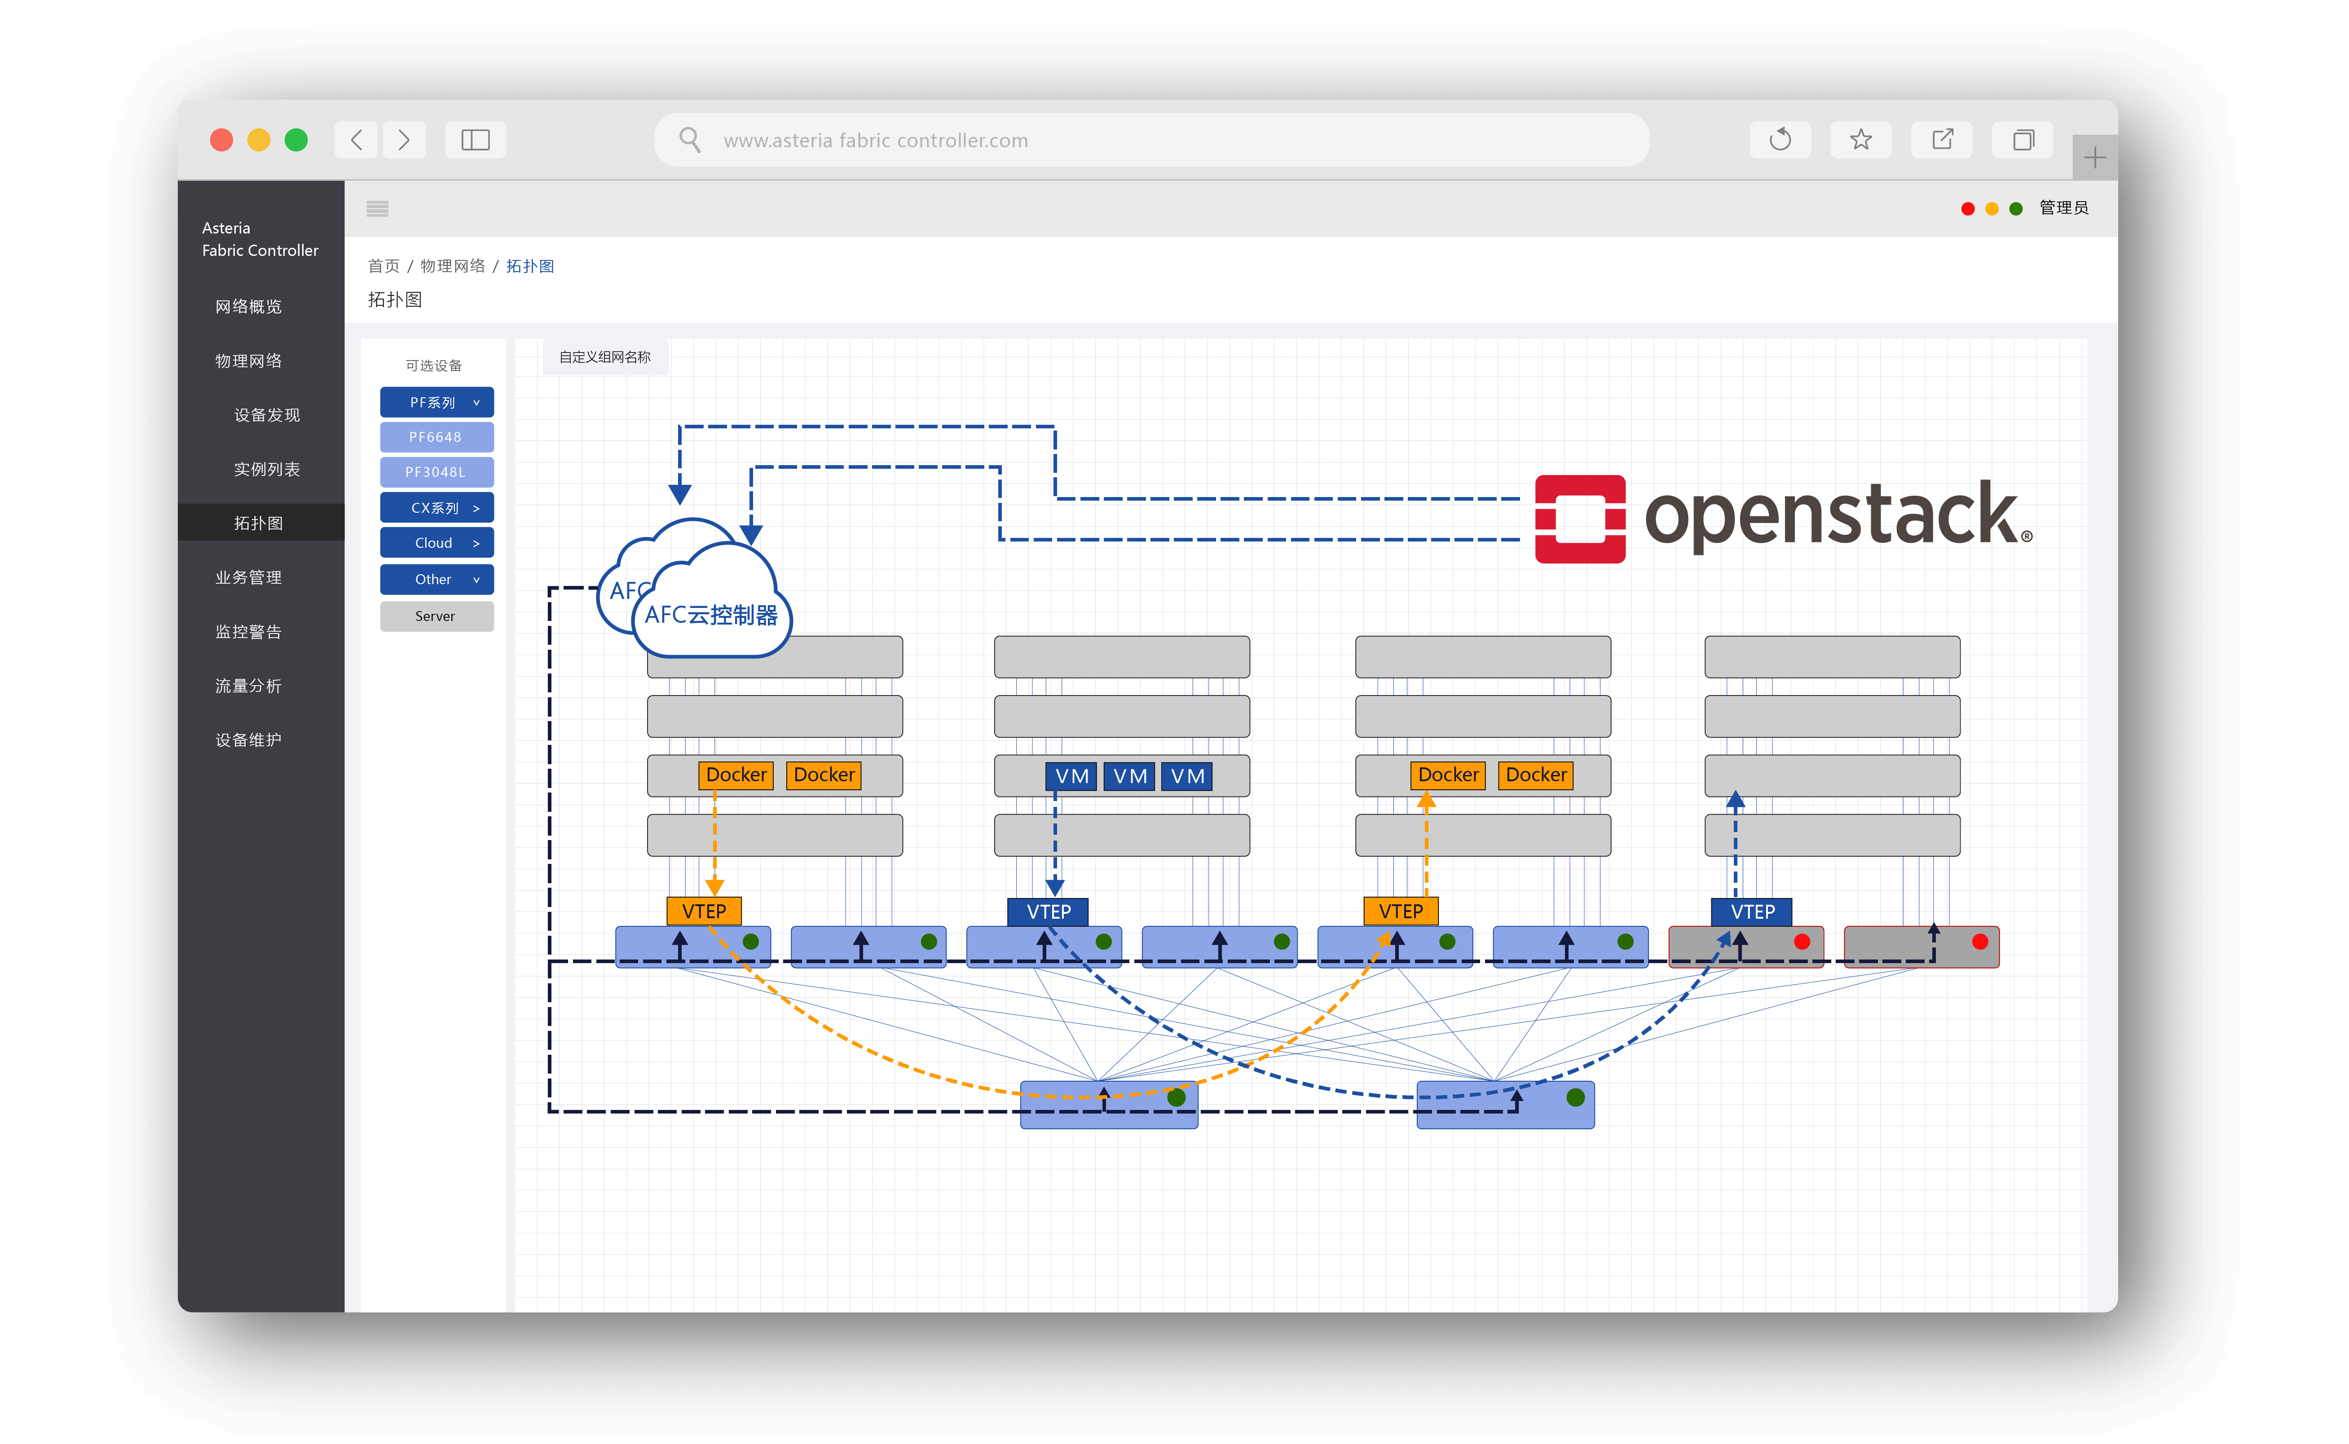This screenshot has height=1444, width=2349.
Task: Open the 管理员 user menu
Action: coord(2063,208)
